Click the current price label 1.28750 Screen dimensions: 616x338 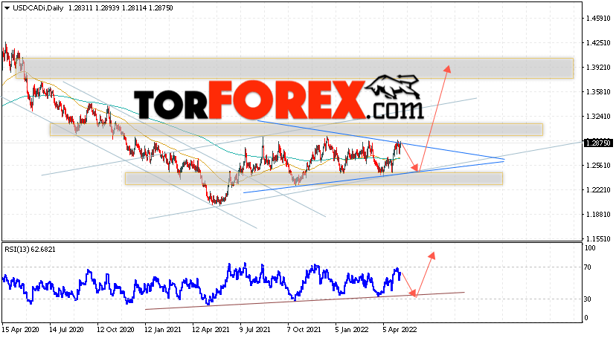pyautogui.click(x=598, y=143)
